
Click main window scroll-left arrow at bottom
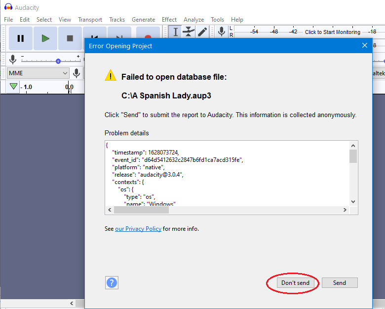click(x=72, y=304)
